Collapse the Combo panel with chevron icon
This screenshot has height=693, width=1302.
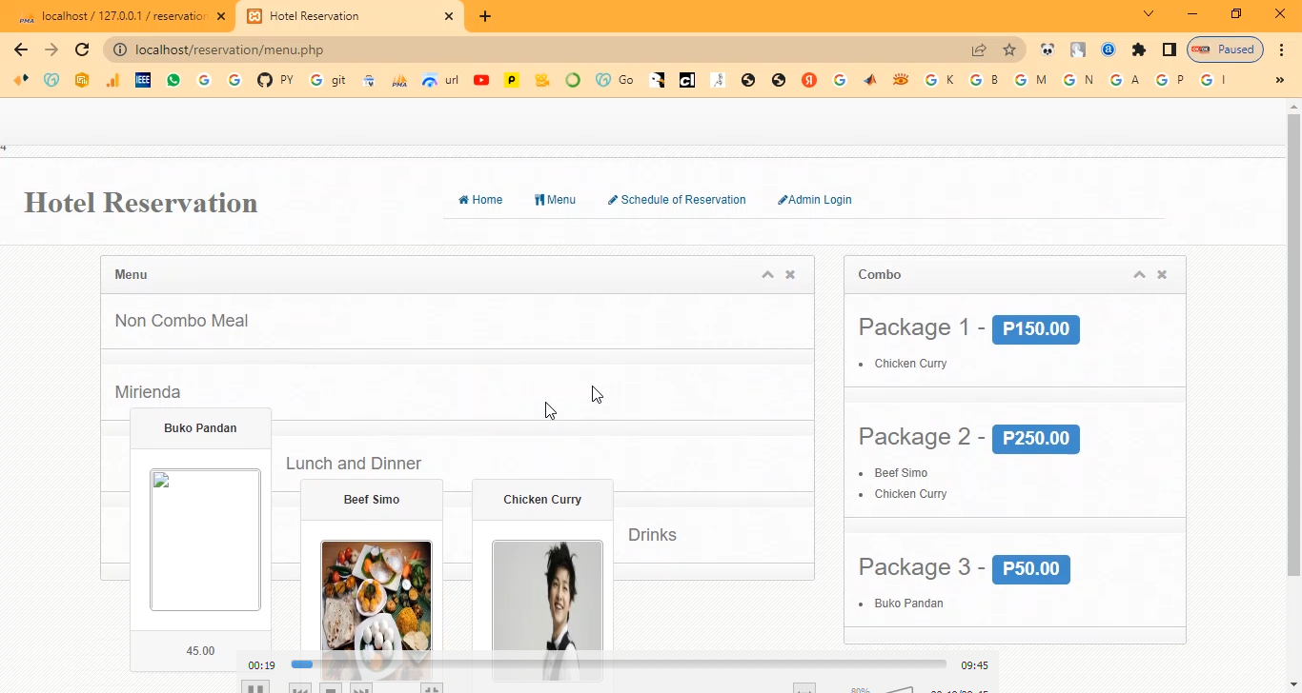point(1139,275)
